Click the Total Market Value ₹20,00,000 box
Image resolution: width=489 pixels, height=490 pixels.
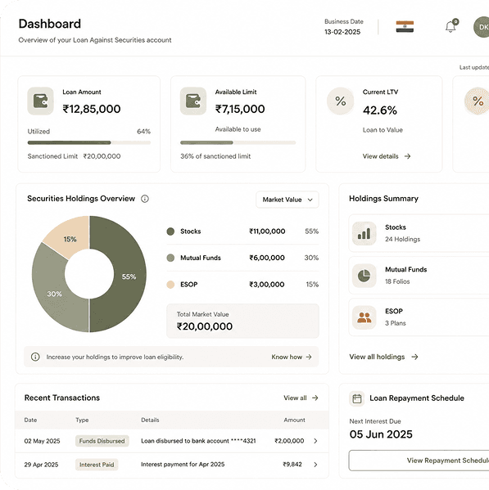(242, 321)
